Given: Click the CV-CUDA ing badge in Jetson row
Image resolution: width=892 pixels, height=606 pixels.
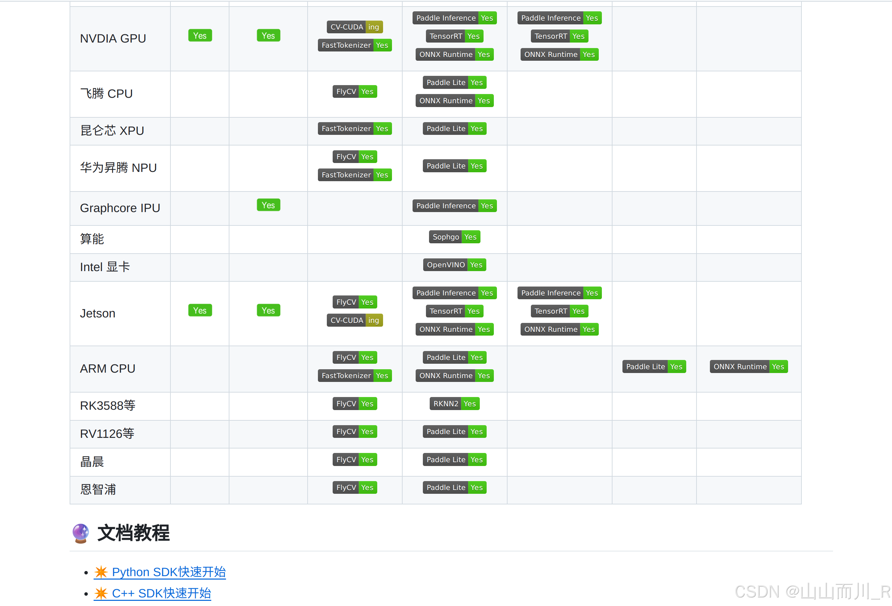Looking at the screenshot, I should [x=355, y=320].
